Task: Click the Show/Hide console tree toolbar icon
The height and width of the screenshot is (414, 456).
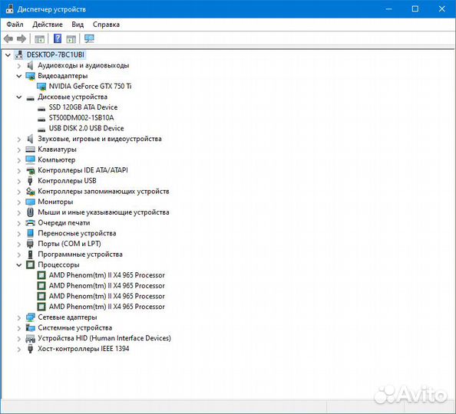Action: [x=40, y=38]
